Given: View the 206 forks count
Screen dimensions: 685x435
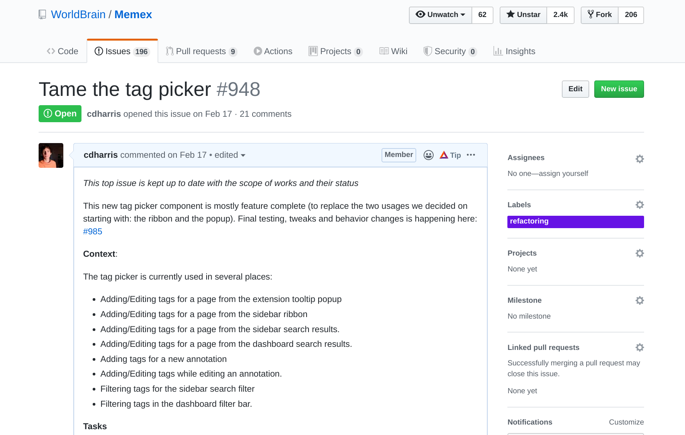Looking at the screenshot, I should tap(631, 15).
